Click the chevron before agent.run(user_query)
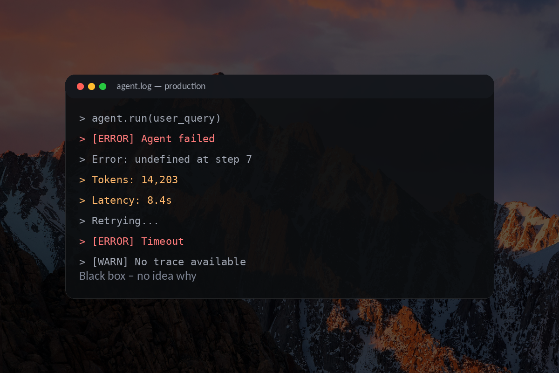The image size is (559, 373). click(x=82, y=118)
